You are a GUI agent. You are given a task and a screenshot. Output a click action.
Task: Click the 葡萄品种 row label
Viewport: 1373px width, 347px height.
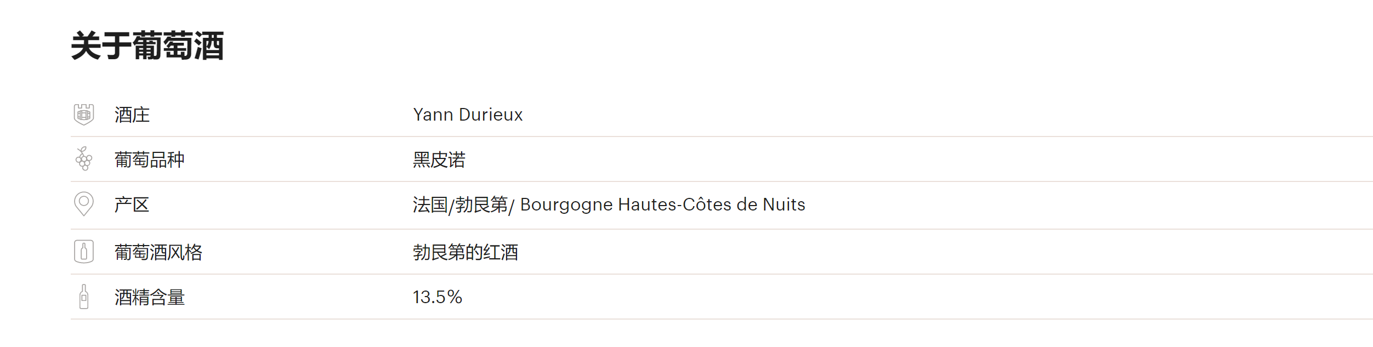tap(149, 160)
